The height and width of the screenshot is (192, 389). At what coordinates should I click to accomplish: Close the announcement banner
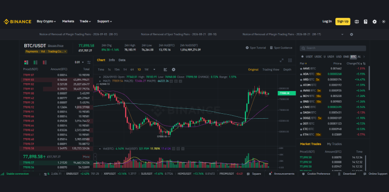[x=351, y=34]
